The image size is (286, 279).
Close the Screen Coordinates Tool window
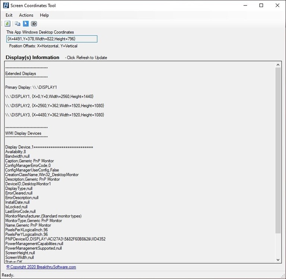(x=277, y=6)
